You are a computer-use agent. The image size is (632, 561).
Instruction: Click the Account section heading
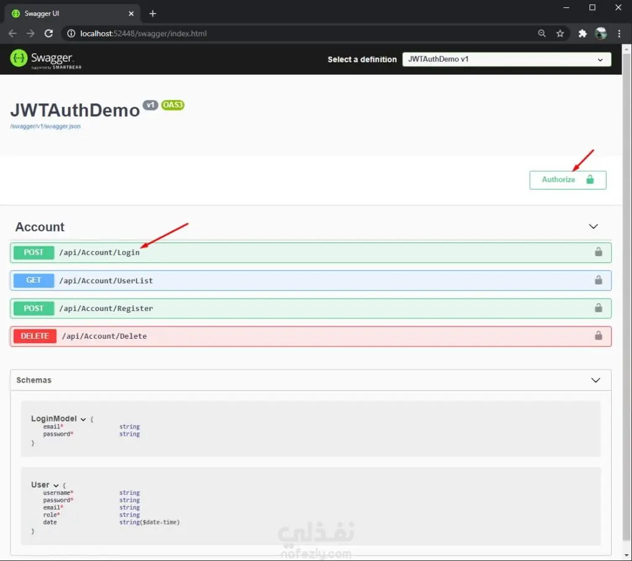tap(40, 227)
